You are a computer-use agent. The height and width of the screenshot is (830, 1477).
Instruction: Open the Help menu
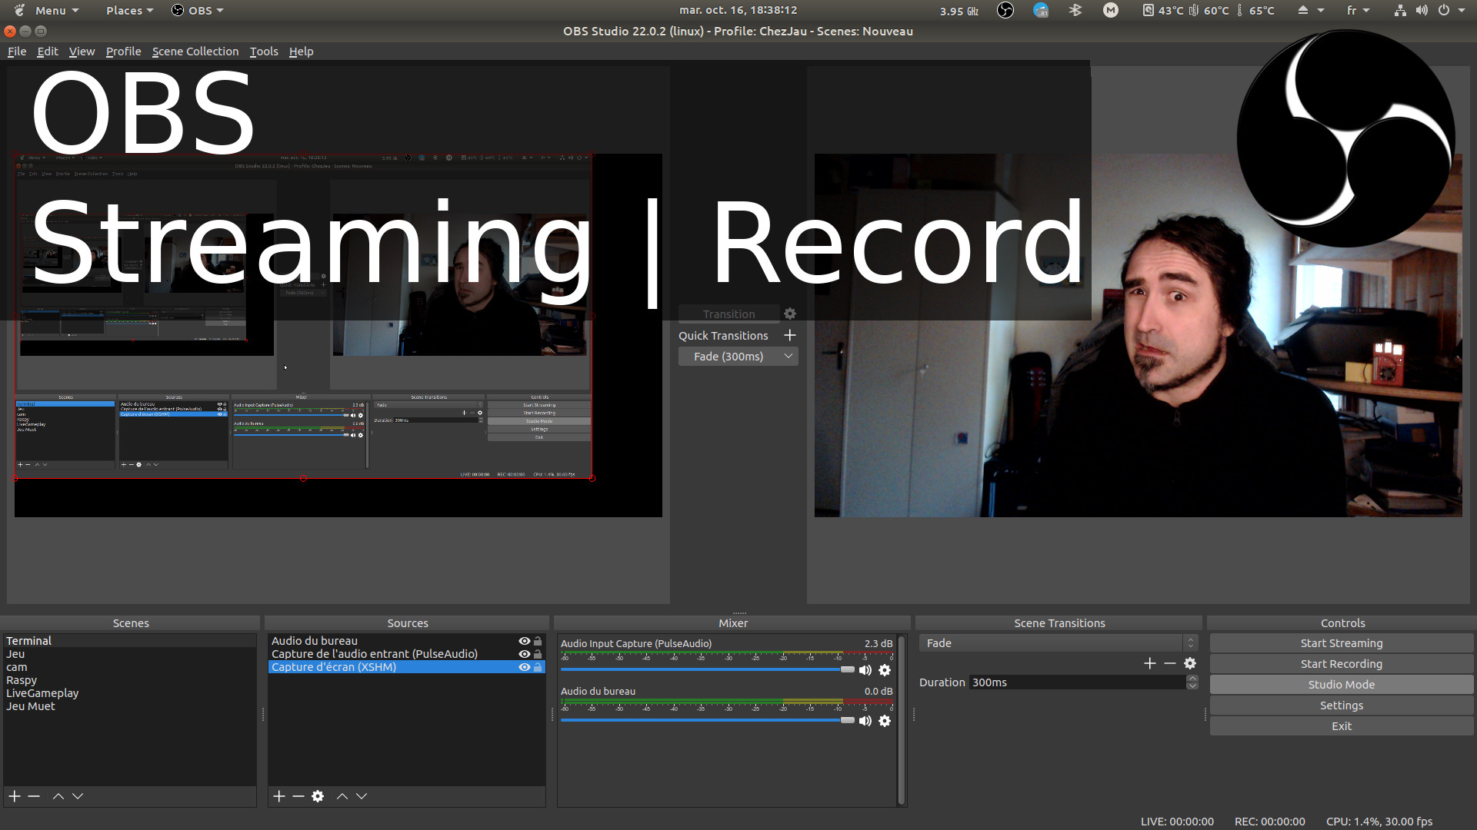[301, 51]
